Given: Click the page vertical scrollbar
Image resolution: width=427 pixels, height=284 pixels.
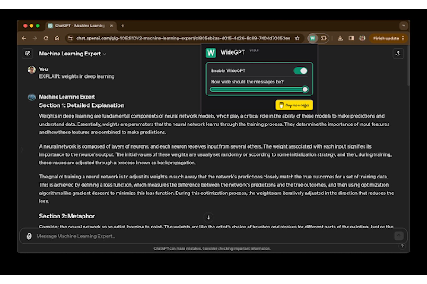Looking at the screenshot, I should click(408, 66).
